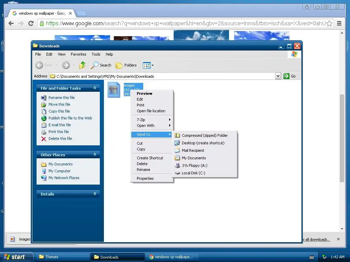Open the View menu
Viewport: 350px width, 262px height.
pos(62,54)
